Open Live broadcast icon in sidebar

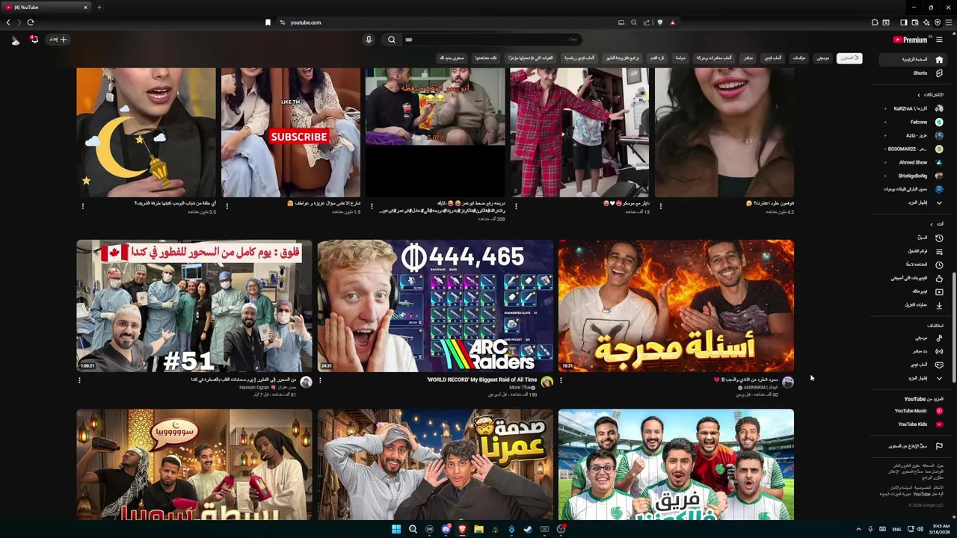click(939, 351)
